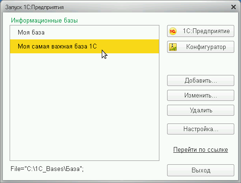Close the 1C launcher window

click(x=233, y=7)
